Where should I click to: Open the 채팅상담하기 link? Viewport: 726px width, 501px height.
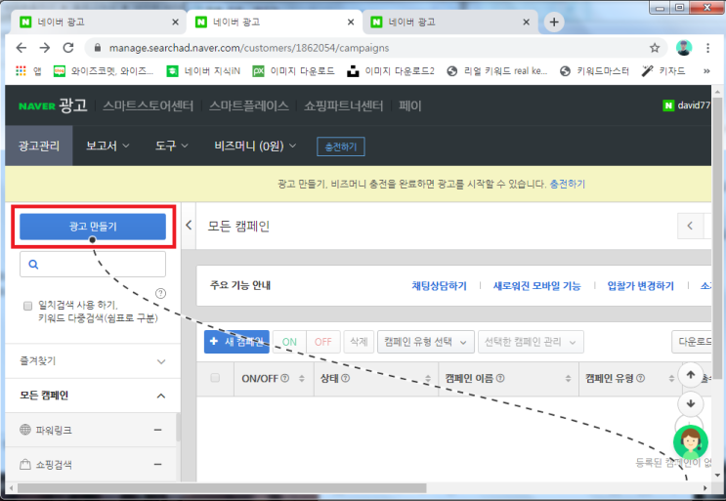coord(439,286)
